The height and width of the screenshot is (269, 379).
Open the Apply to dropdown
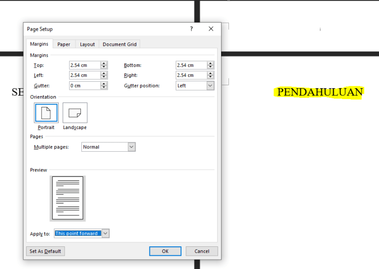(82, 234)
